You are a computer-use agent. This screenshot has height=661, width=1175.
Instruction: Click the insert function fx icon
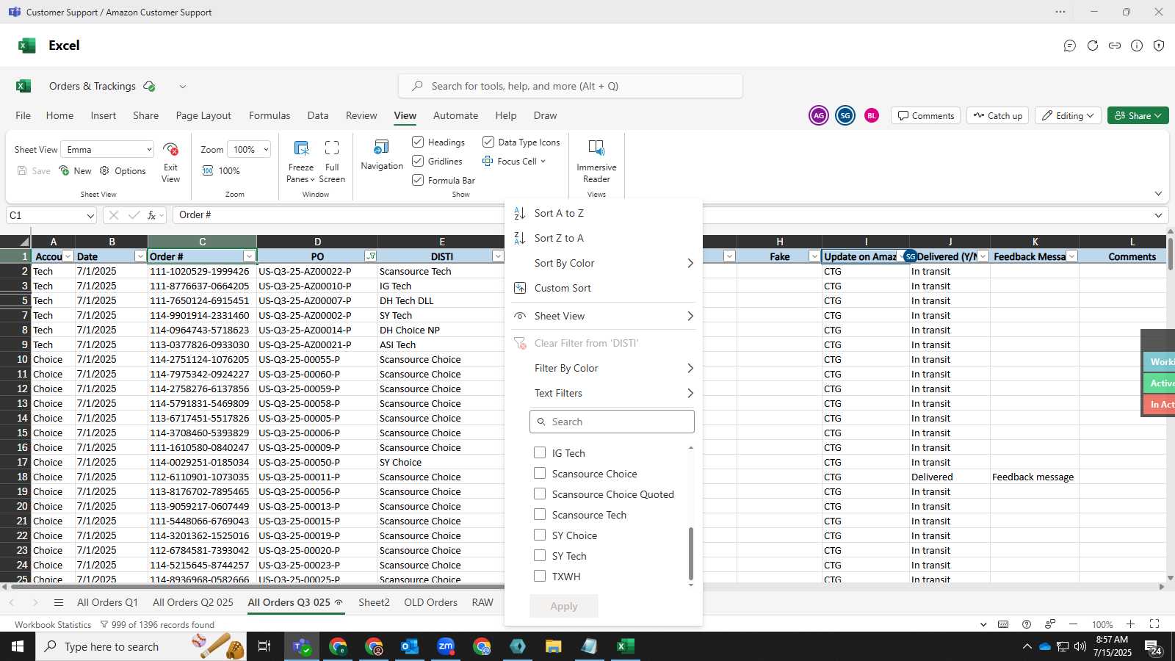(x=152, y=215)
